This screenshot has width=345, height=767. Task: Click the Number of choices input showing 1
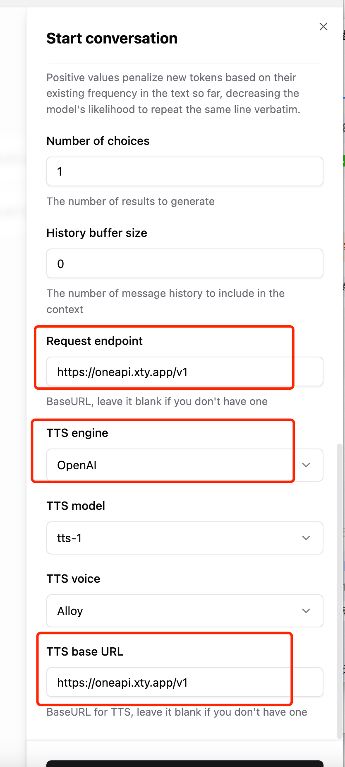point(185,171)
